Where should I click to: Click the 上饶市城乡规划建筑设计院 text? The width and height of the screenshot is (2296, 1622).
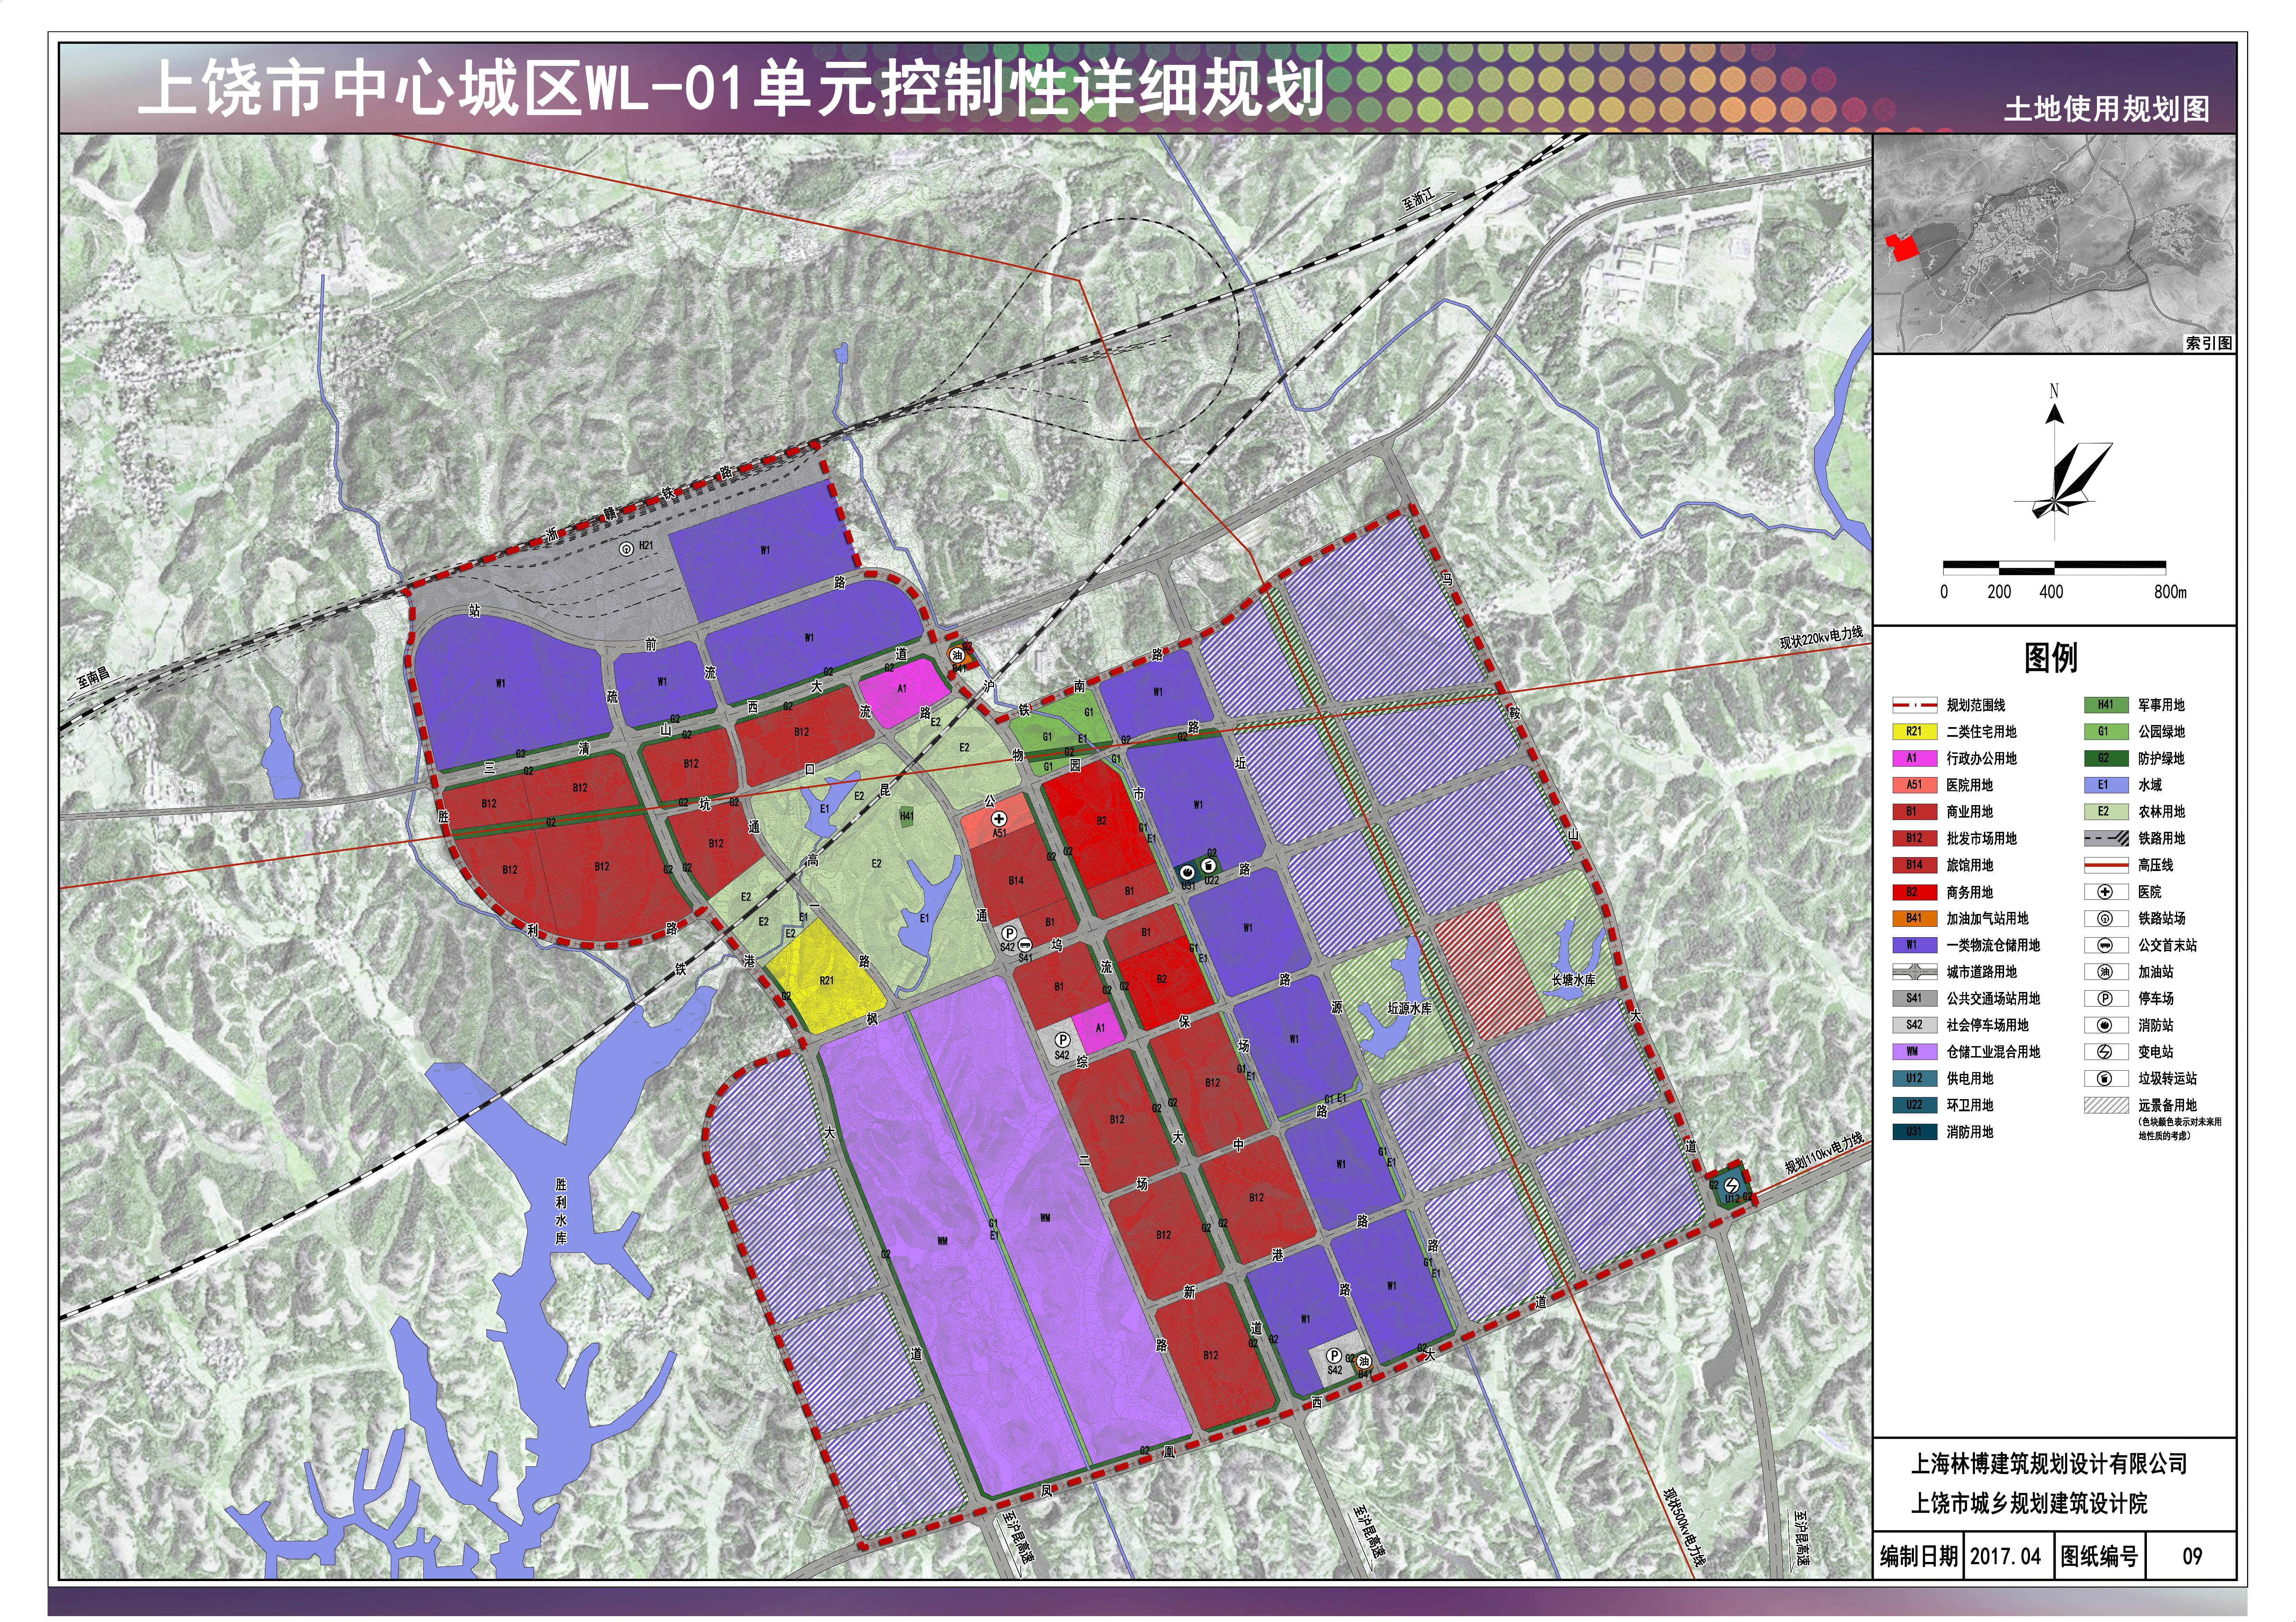(2029, 1503)
